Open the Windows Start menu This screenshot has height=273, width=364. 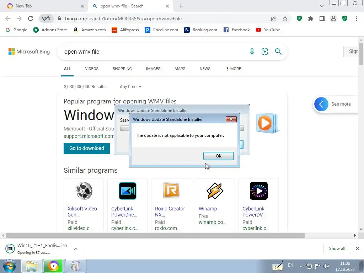[x=9, y=266]
